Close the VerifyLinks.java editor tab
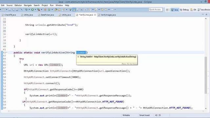This screenshot has width=210, height=118. click(95, 15)
